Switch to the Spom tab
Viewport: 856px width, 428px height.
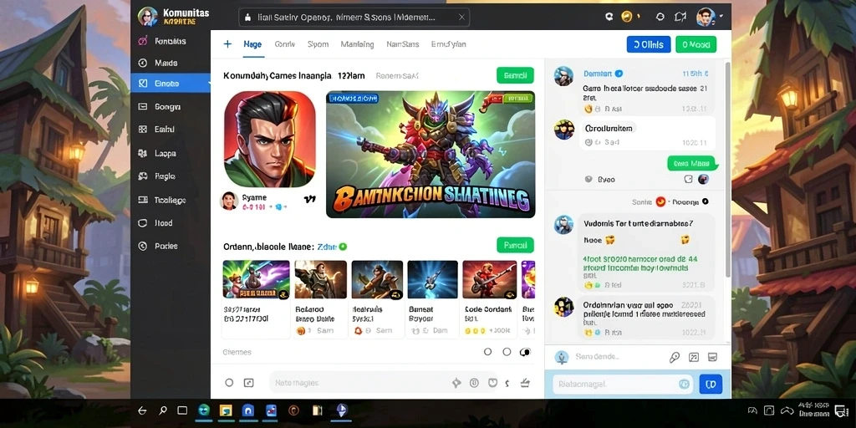tap(318, 44)
